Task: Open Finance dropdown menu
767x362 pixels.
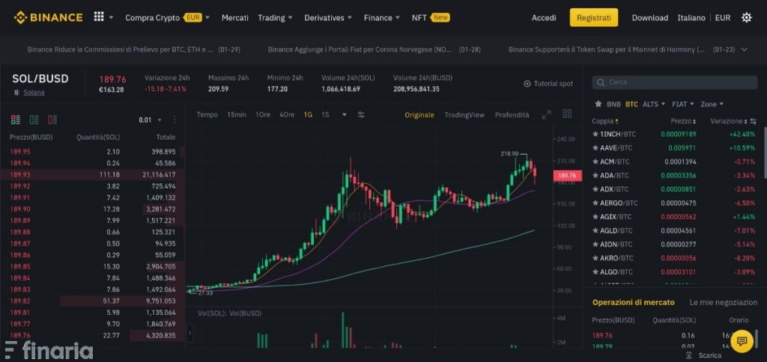Action: [381, 18]
